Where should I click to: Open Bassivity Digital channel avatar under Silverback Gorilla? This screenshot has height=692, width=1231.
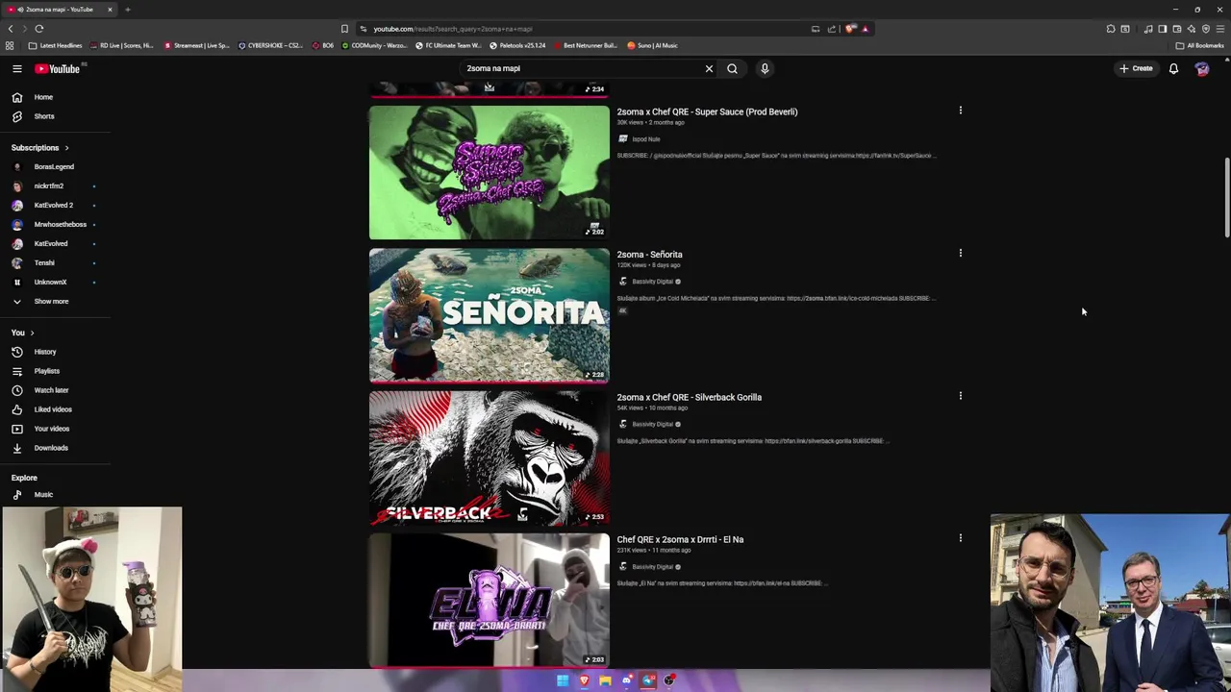(622, 424)
